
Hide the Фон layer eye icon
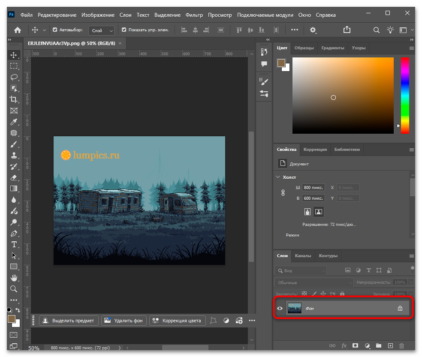280,308
